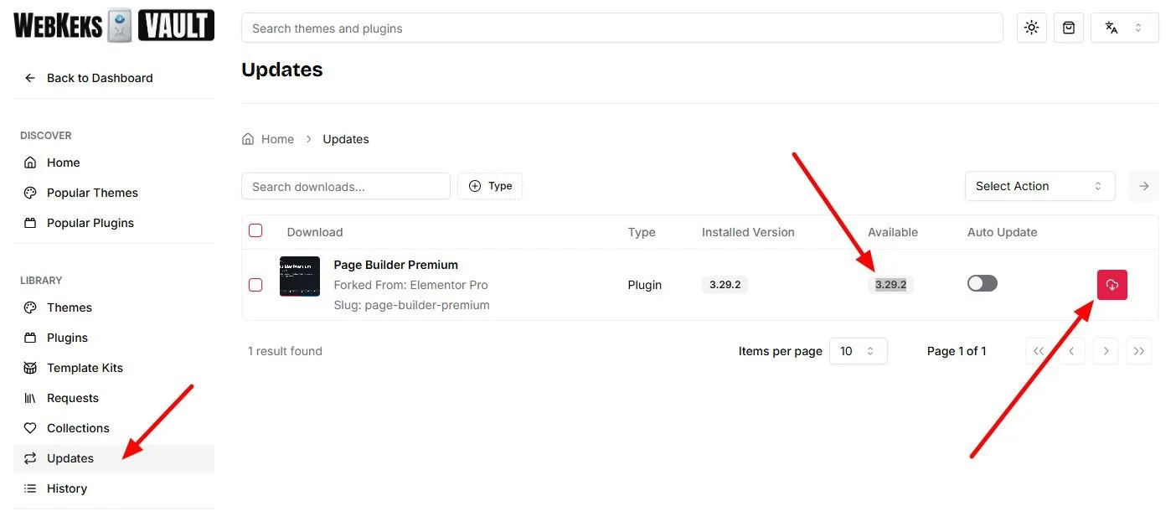Click the Page Builder Premium thumbnail
The image size is (1176, 532).
click(300, 276)
